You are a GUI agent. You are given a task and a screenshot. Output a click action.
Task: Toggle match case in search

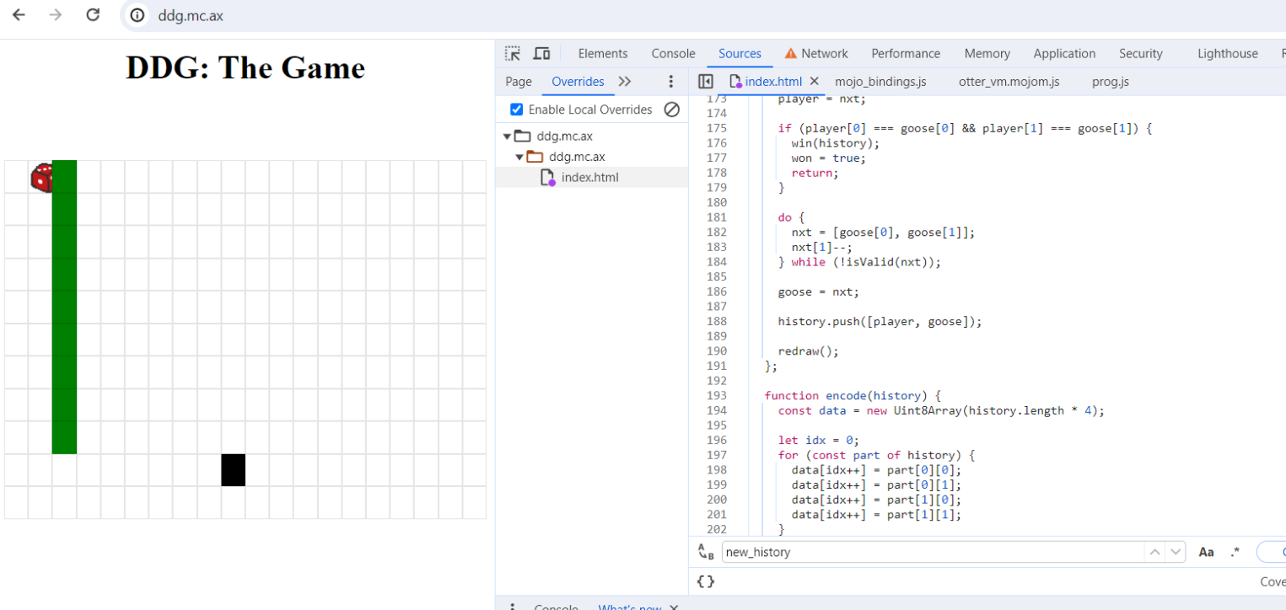[x=1206, y=552]
